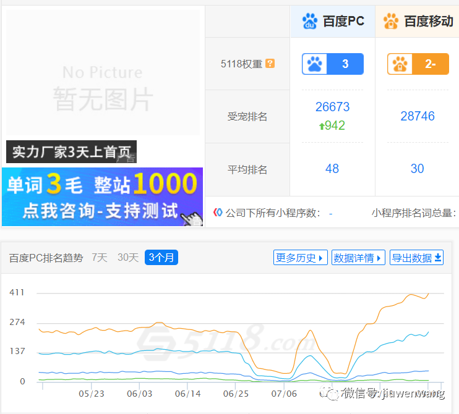Select the 百度移动 column header
The image size is (459, 414).
coord(418,22)
